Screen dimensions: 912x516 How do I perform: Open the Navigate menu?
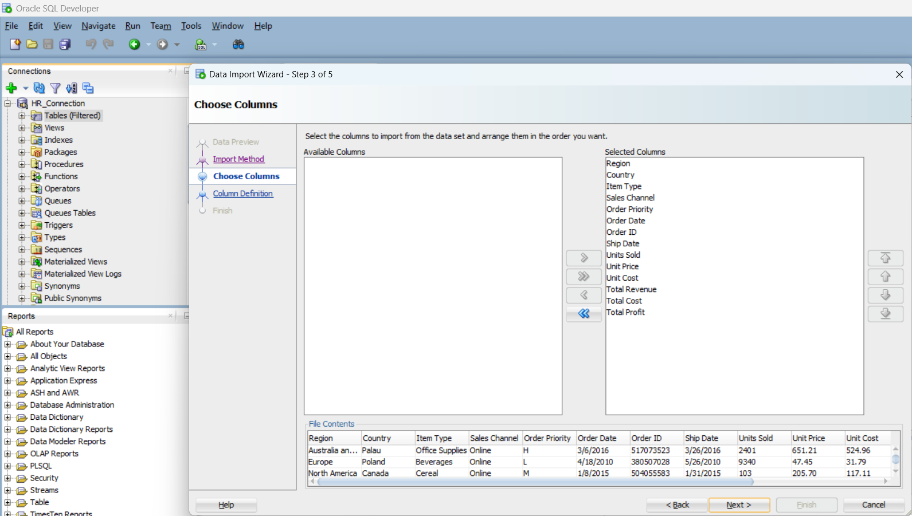[99, 26]
